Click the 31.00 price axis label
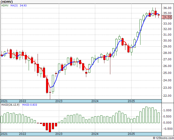The image size is (174, 140). point(167,35)
